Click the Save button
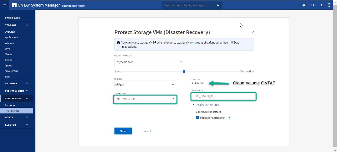Screen dimensions: 337x152 tap(123, 131)
